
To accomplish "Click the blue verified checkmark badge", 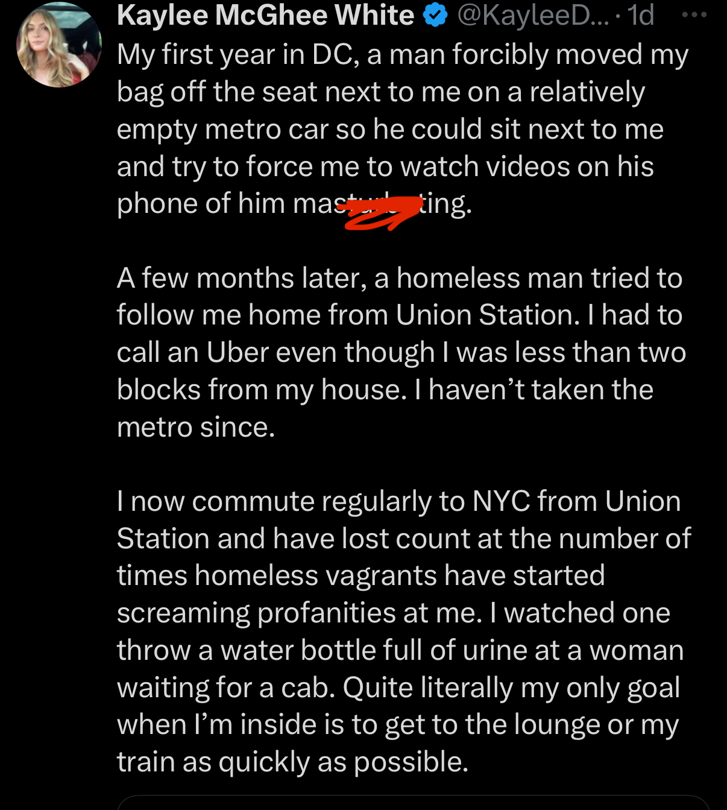I will [435, 16].
